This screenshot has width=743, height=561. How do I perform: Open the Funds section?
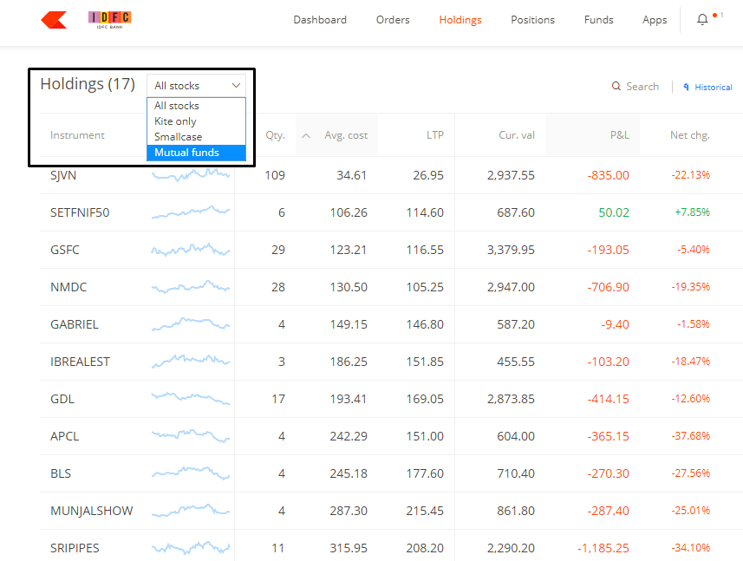coord(598,20)
